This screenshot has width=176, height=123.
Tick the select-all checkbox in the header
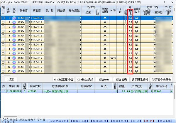coord(3,12)
